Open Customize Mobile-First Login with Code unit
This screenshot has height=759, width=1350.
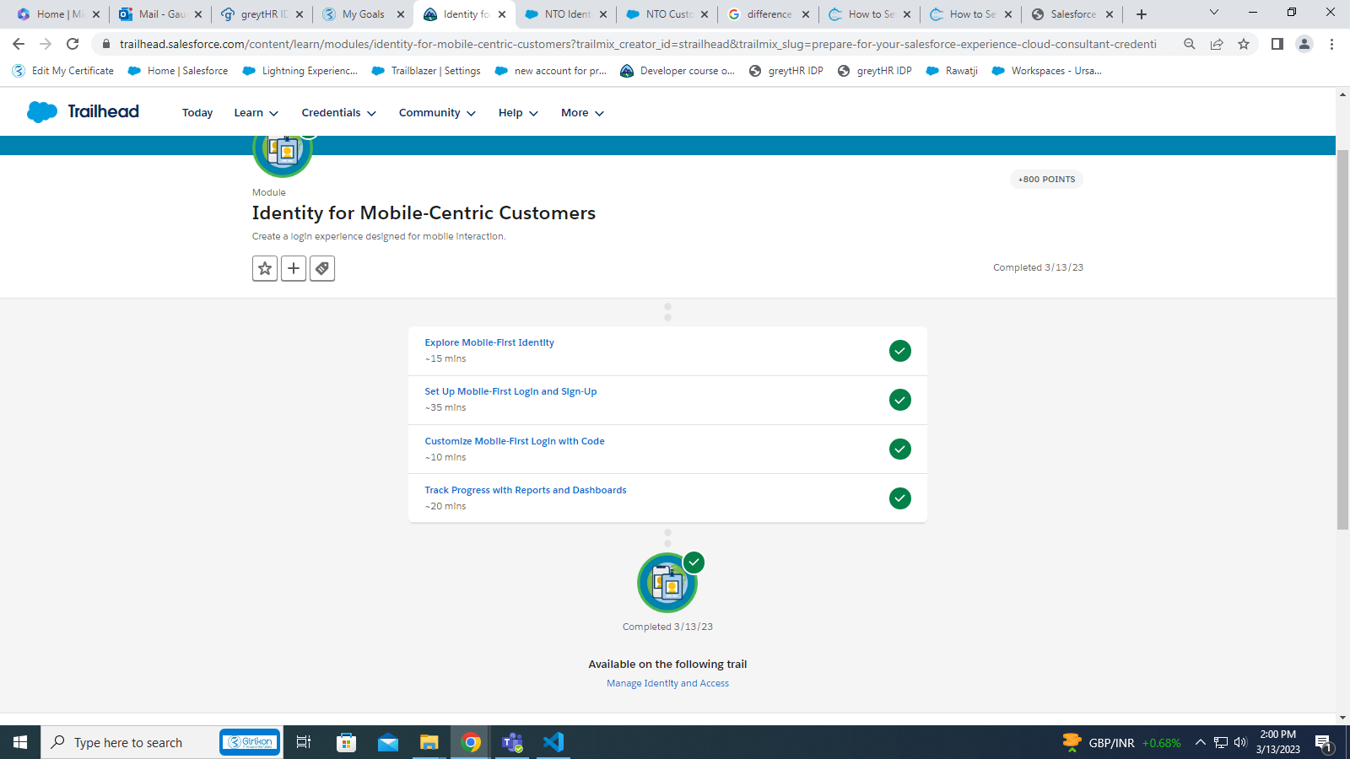[x=515, y=441]
